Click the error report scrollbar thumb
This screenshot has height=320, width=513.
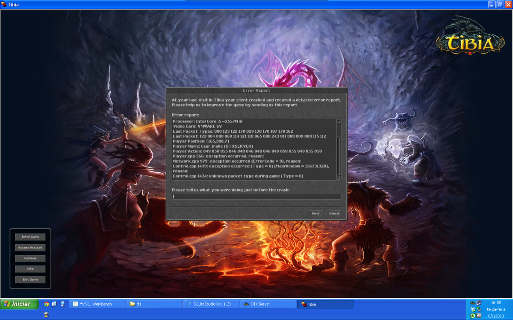point(339,156)
